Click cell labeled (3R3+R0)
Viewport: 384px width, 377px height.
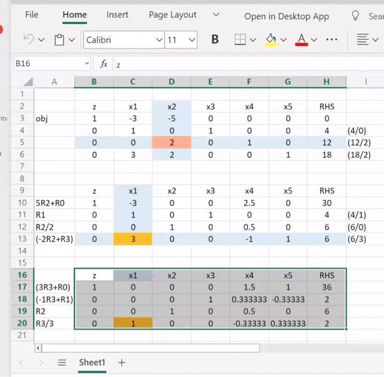click(54, 287)
